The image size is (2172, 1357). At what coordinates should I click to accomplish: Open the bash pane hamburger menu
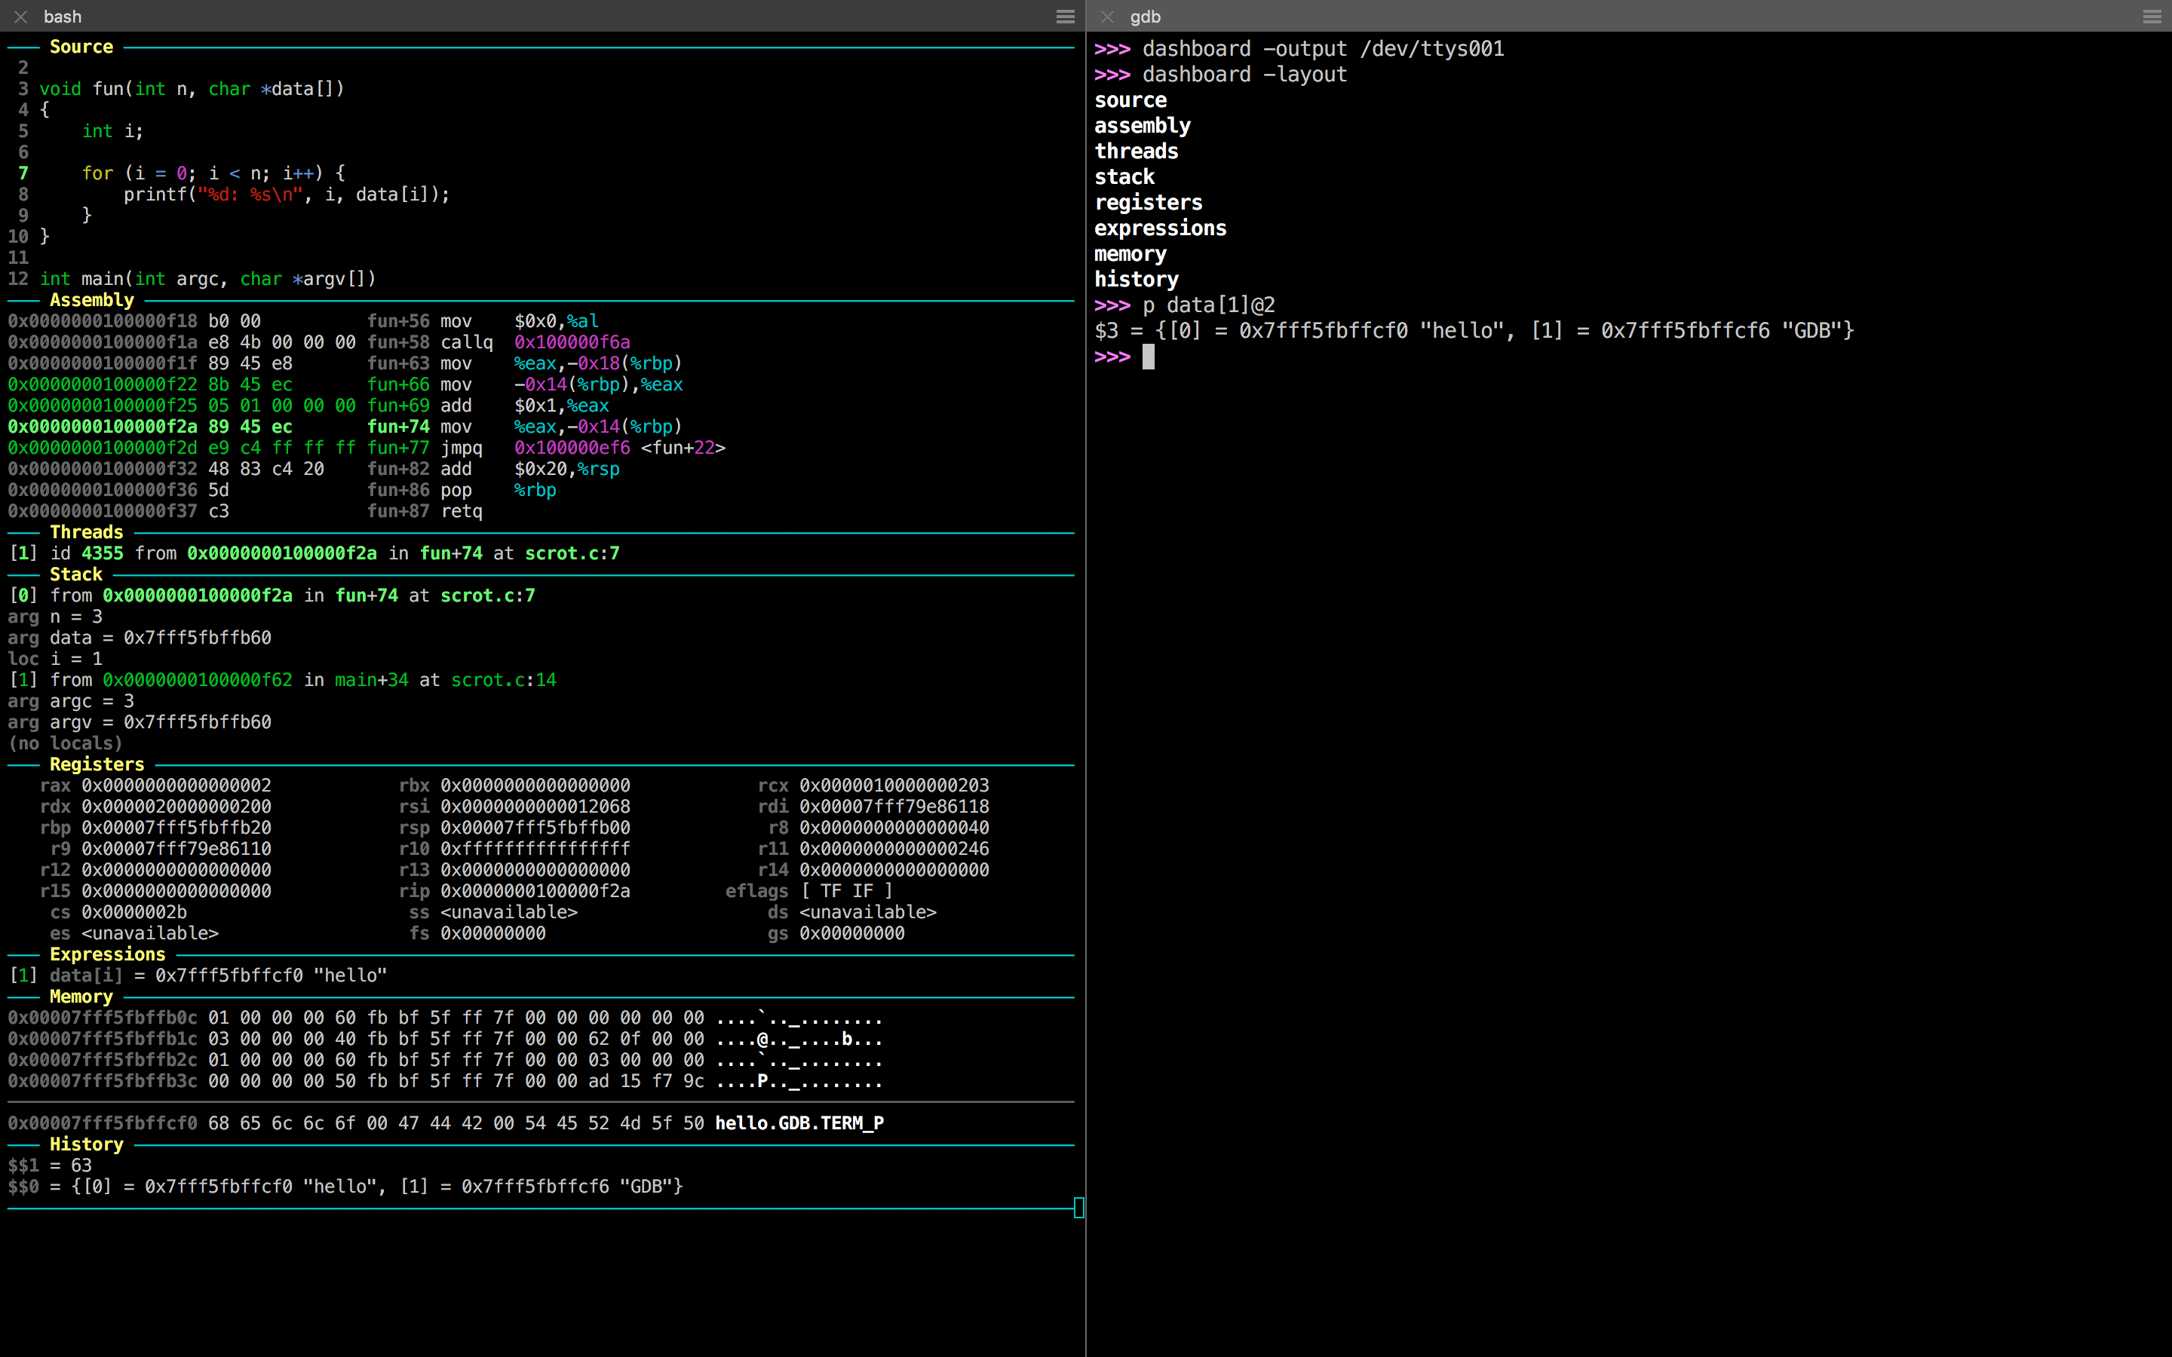1064,16
